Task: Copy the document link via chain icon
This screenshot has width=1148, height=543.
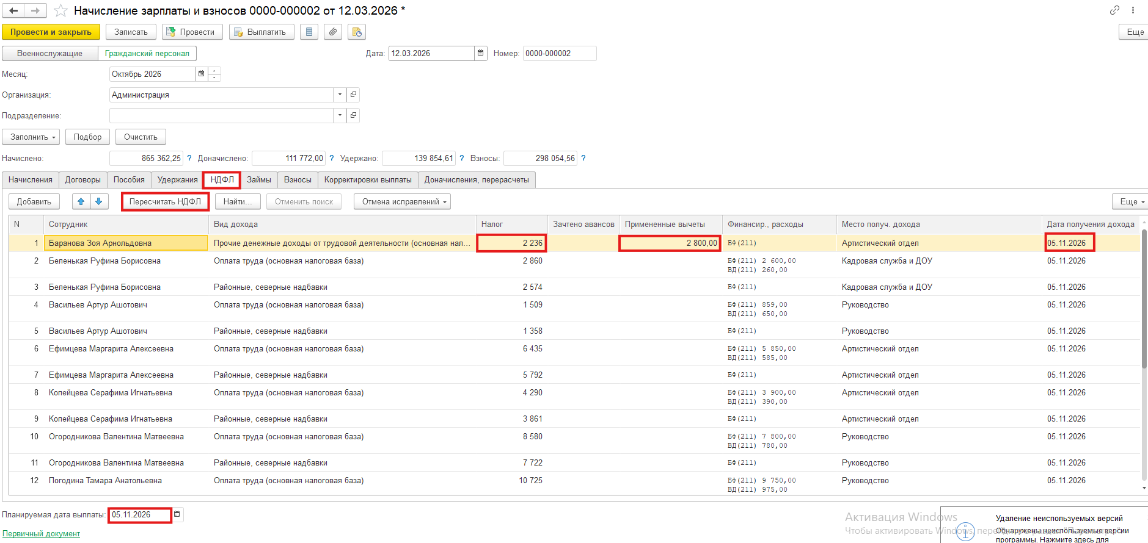Action: pyautogui.click(x=1114, y=10)
